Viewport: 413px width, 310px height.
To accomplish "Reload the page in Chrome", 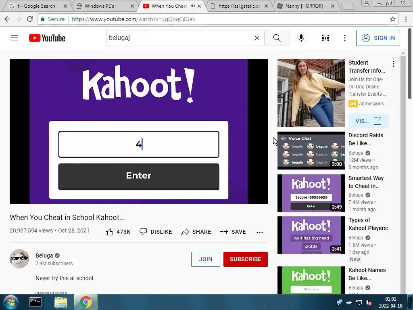I will point(30,19).
